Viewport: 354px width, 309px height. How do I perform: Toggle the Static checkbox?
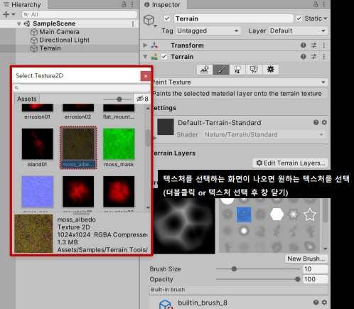[x=299, y=18]
